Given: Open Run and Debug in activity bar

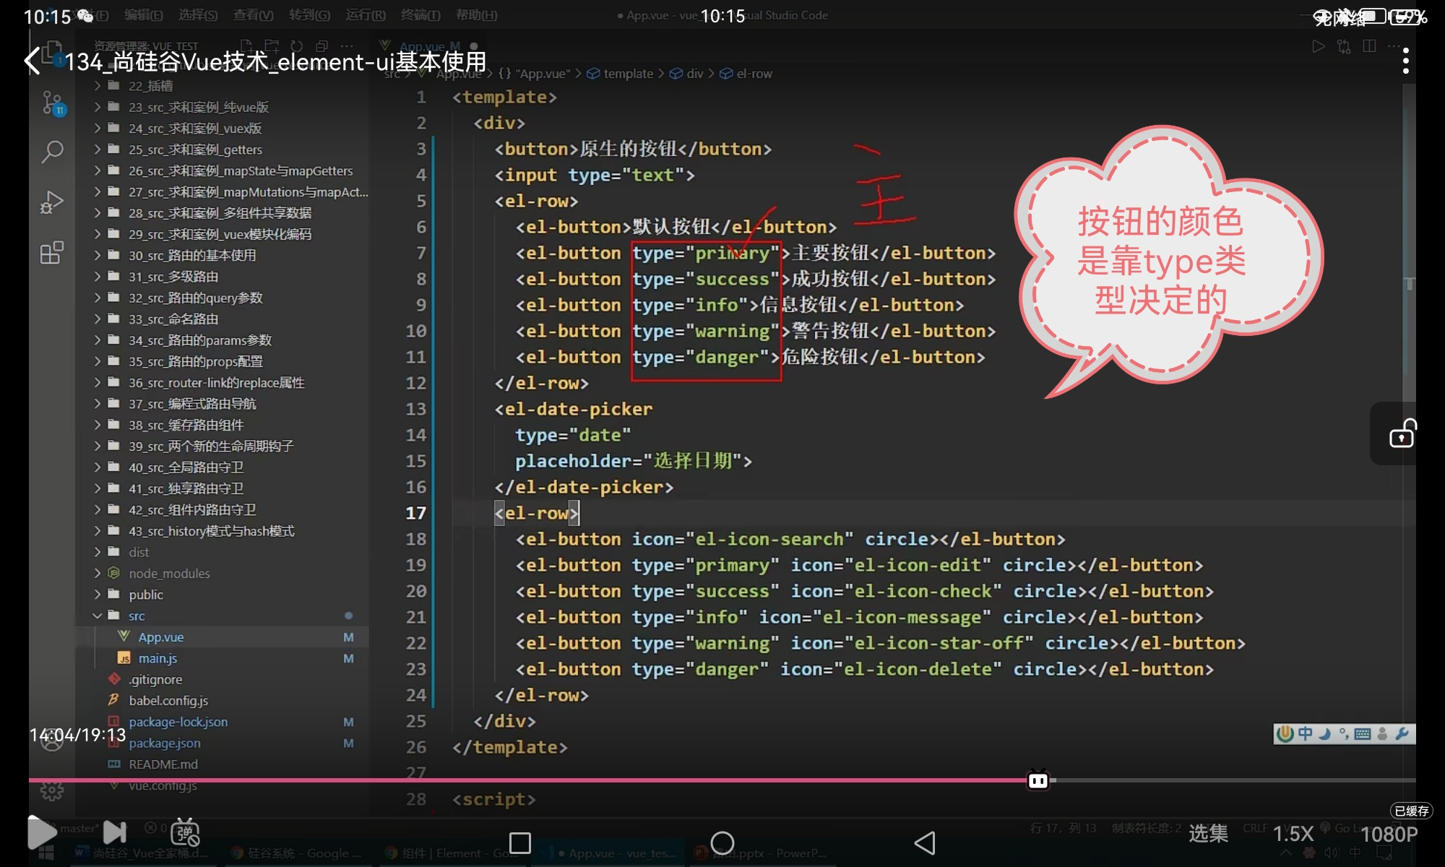Looking at the screenshot, I should coord(52,202).
